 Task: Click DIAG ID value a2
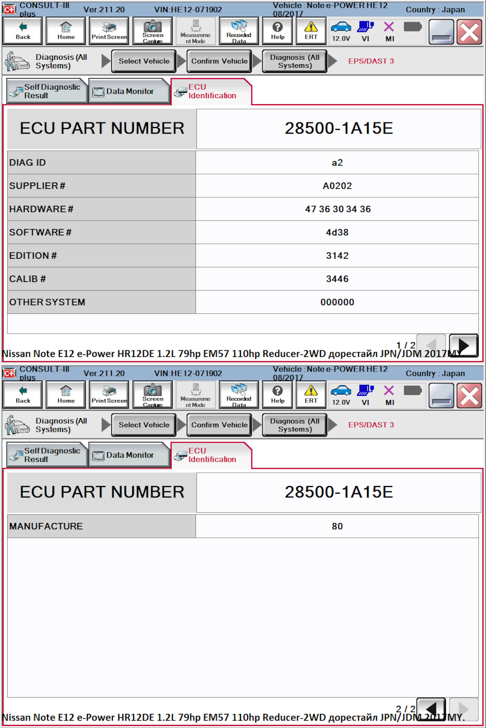click(x=337, y=163)
